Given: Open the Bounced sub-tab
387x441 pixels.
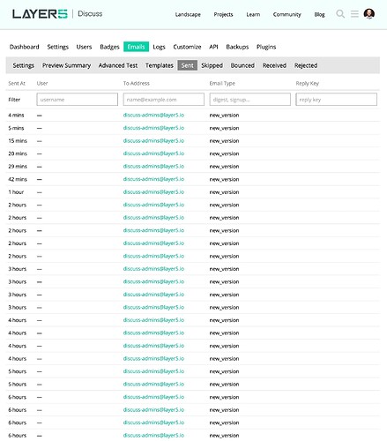Looking at the screenshot, I should point(242,65).
